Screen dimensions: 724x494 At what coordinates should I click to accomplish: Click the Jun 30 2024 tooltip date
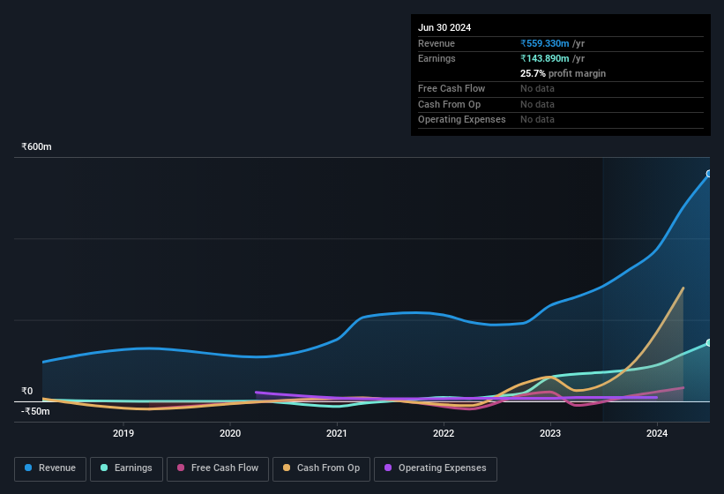click(x=444, y=27)
